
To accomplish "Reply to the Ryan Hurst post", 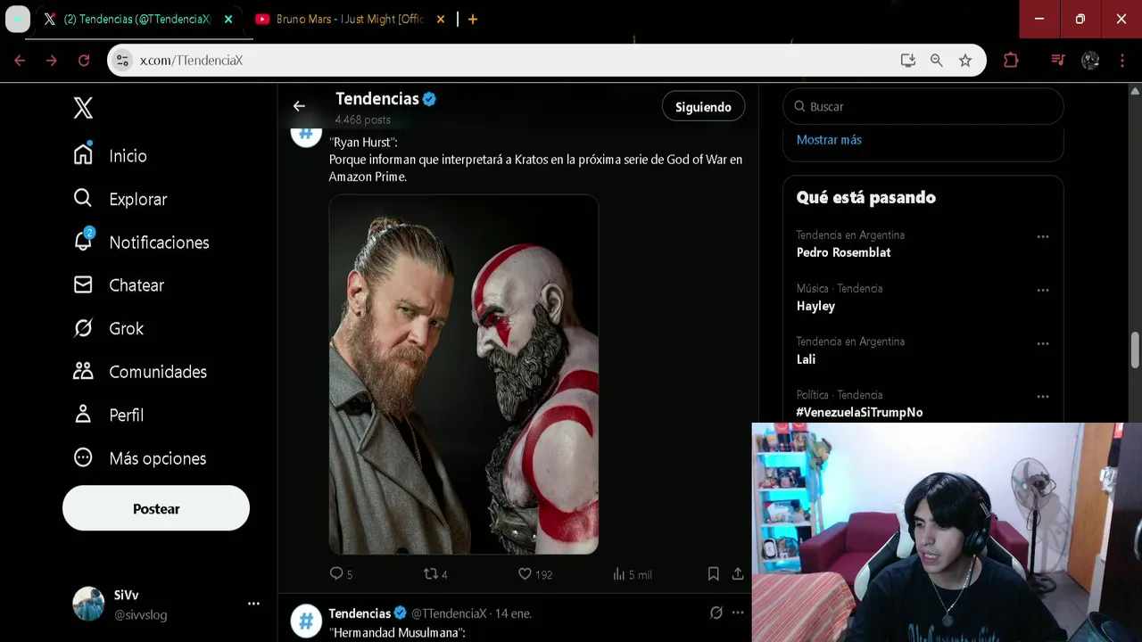I will point(341,574).
